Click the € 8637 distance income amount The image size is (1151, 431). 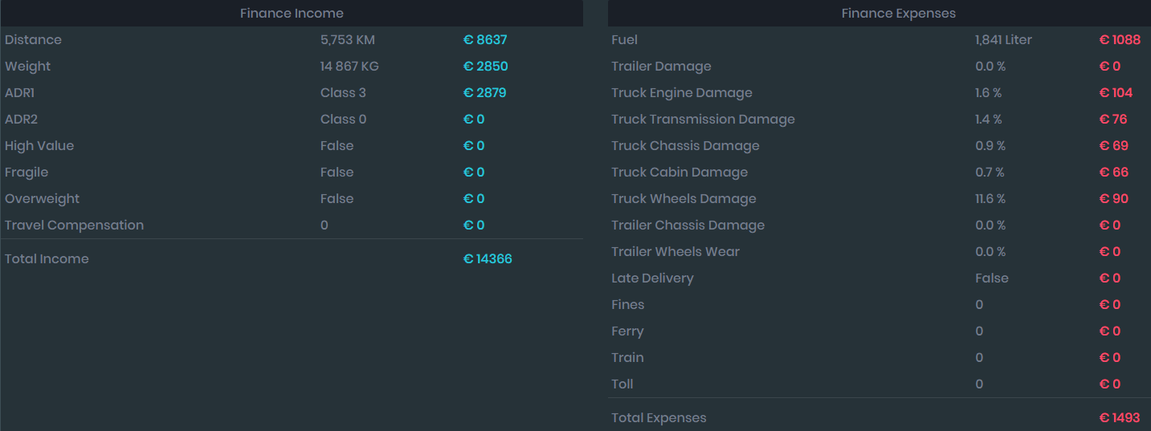pyautogui.click(x=485, y=40)
